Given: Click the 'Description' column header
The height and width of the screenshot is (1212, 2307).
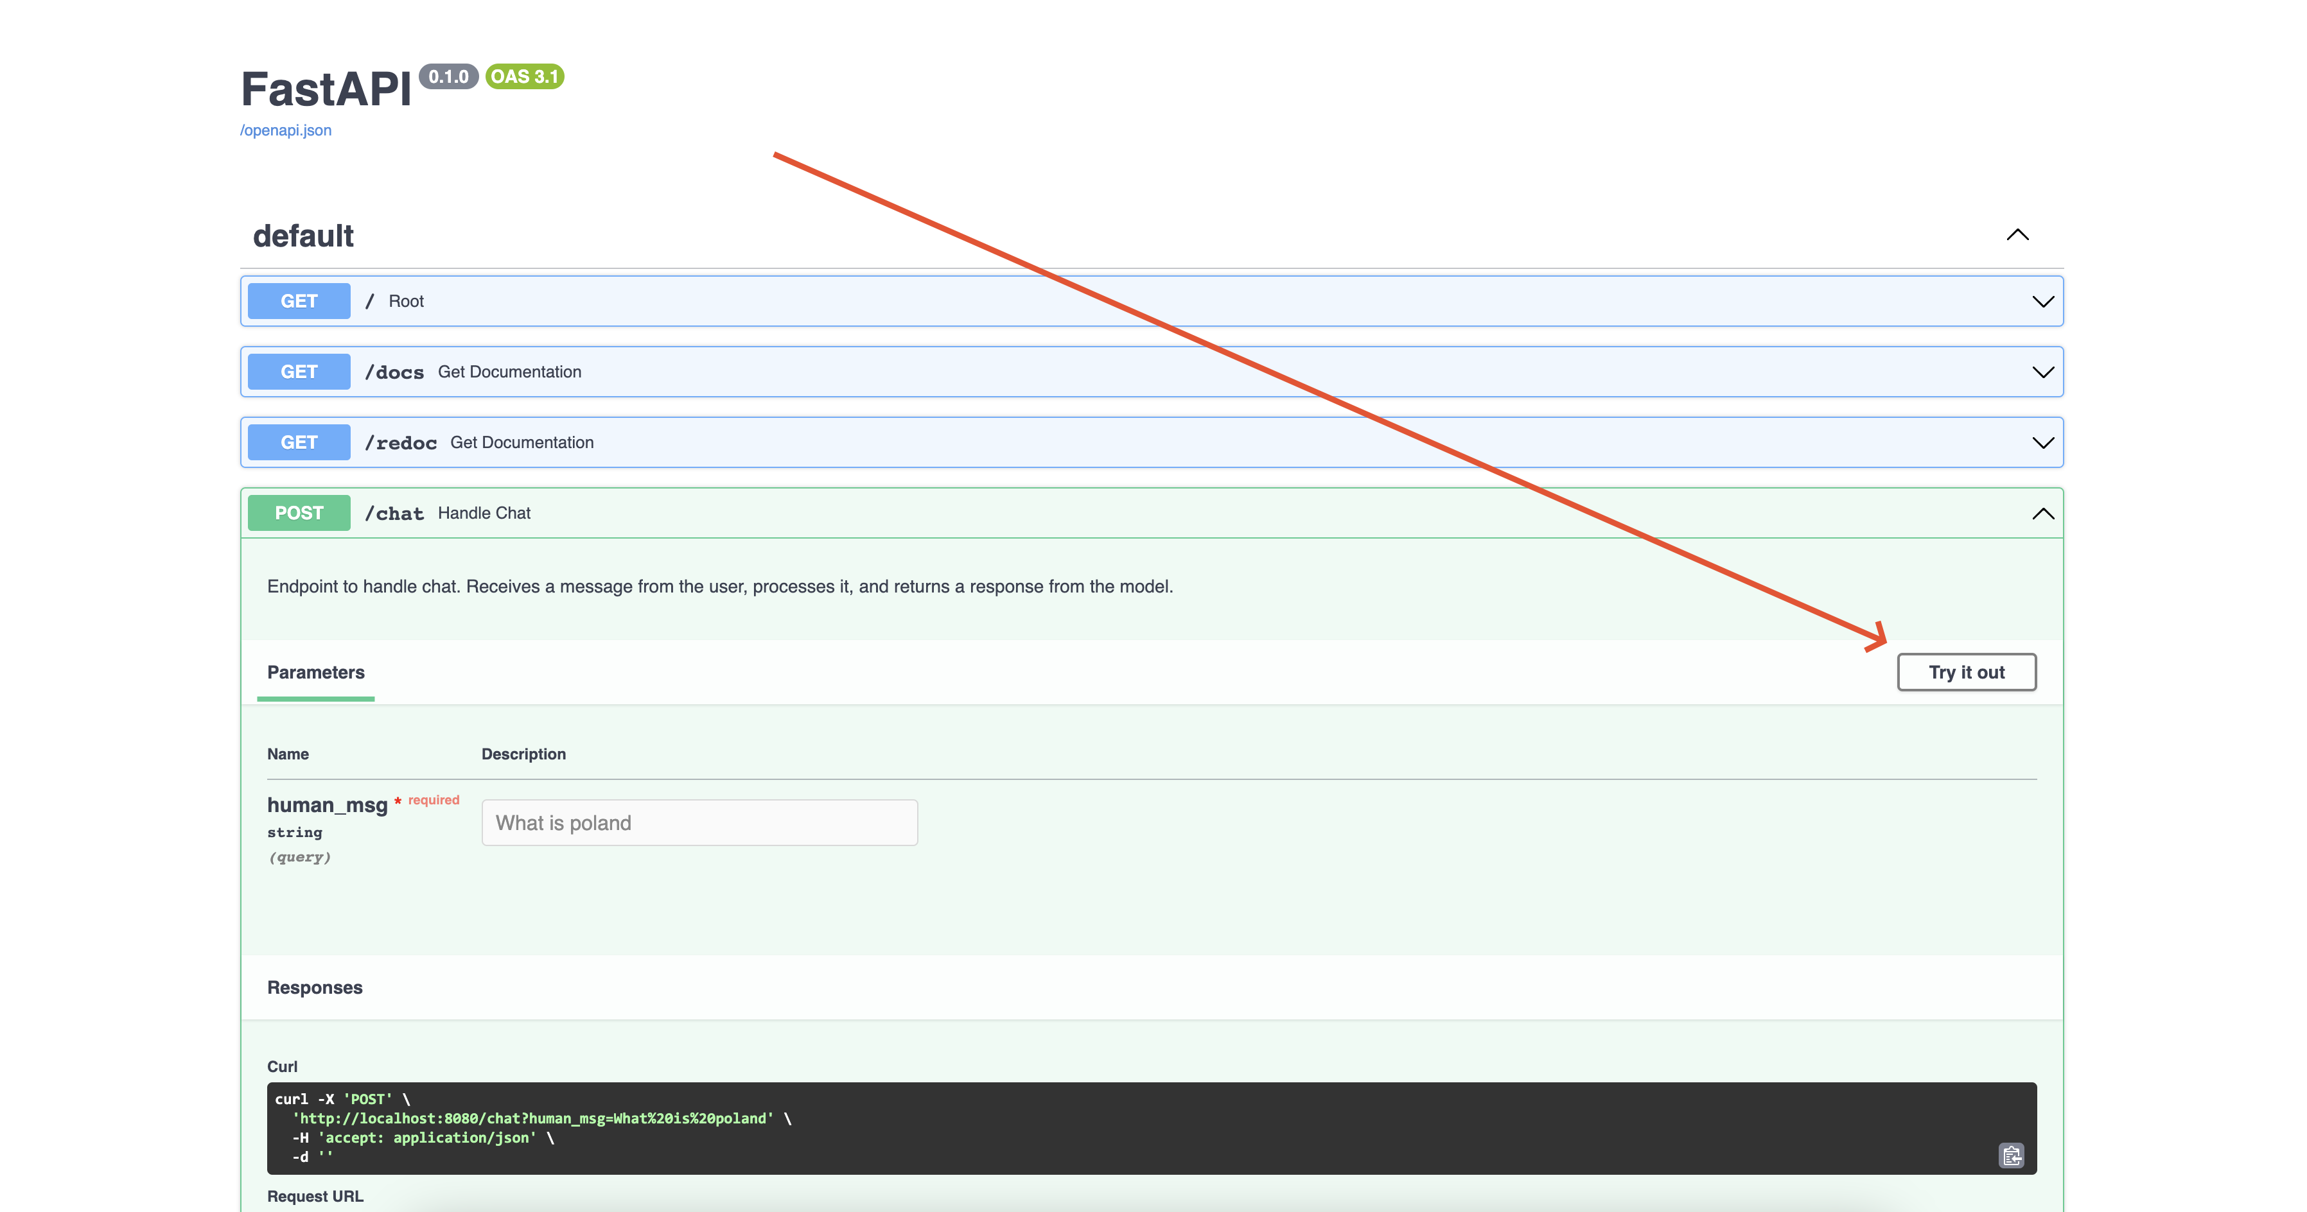Looking at the screenshot, I should point(523,754).
